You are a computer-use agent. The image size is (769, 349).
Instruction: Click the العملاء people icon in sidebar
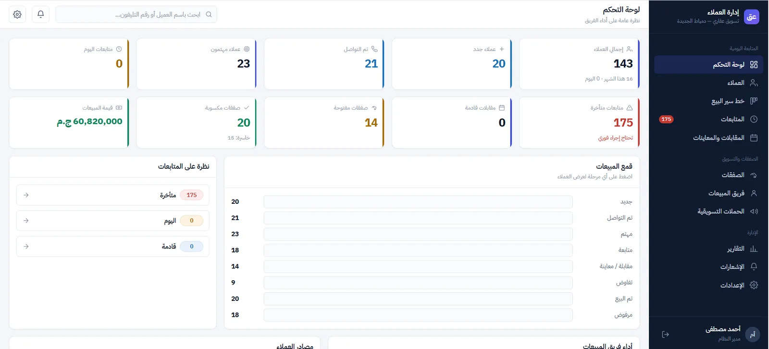[754, 83]
